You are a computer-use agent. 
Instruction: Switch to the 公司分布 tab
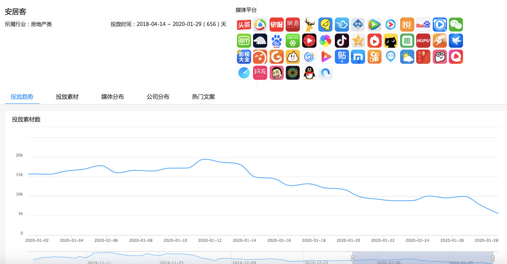[158, 97]
